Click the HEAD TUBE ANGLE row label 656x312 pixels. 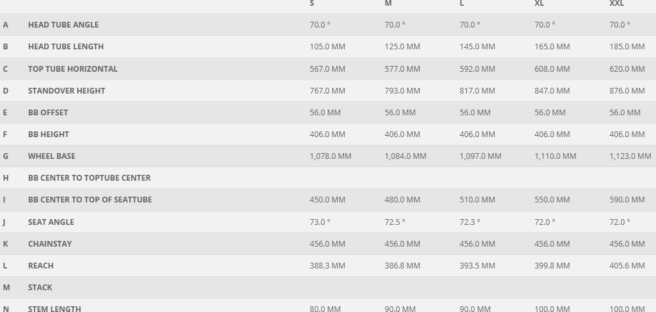pyautogui.click(x=63, y=25)
